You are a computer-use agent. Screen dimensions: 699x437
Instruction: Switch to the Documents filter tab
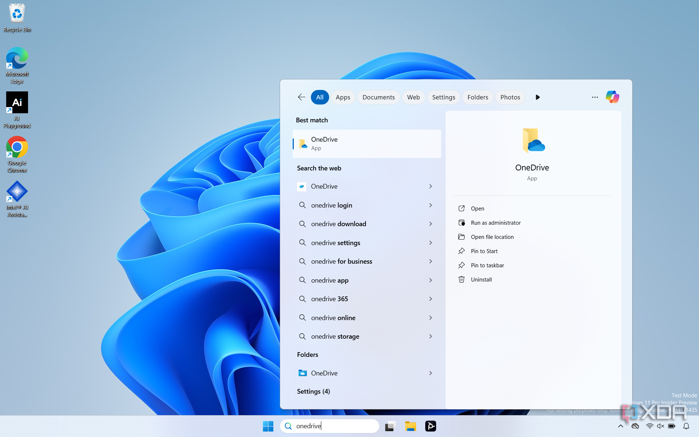coord(379,97)
